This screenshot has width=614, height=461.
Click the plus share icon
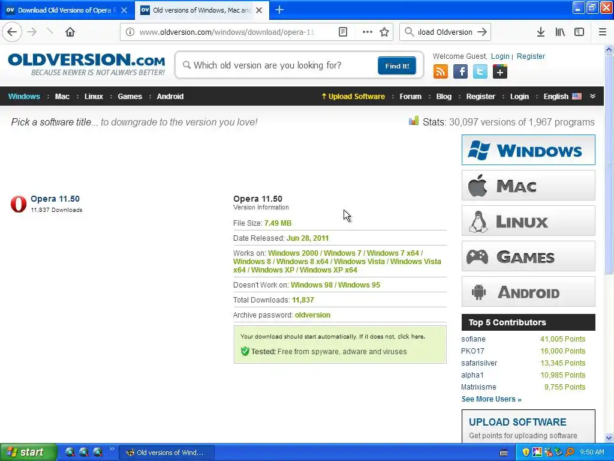pyautogui.click(x=499, y=72)
